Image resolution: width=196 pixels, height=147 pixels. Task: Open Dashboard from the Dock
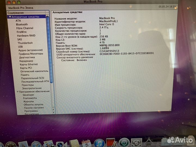(11, 145)
